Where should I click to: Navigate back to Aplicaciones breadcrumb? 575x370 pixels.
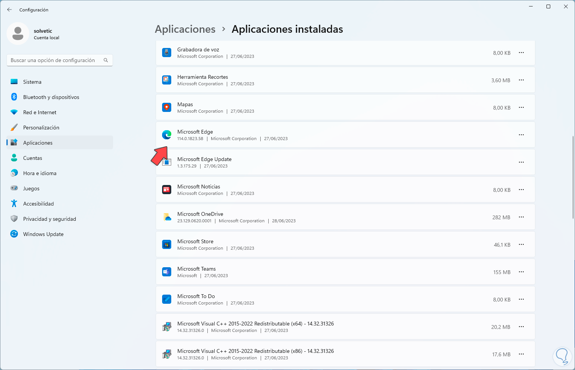[x=185, y=29]
